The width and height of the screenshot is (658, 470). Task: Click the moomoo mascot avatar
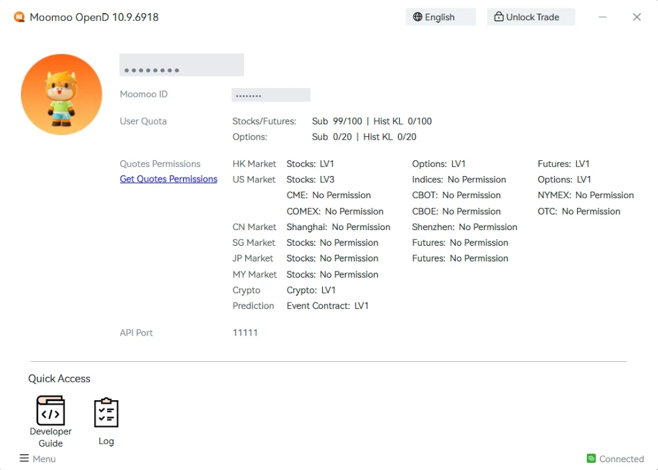62,95
